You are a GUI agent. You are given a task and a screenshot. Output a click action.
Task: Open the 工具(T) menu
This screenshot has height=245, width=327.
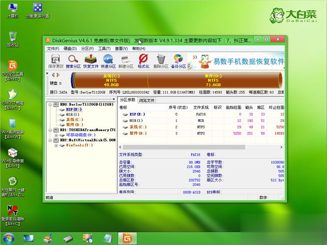coord(104,48)
